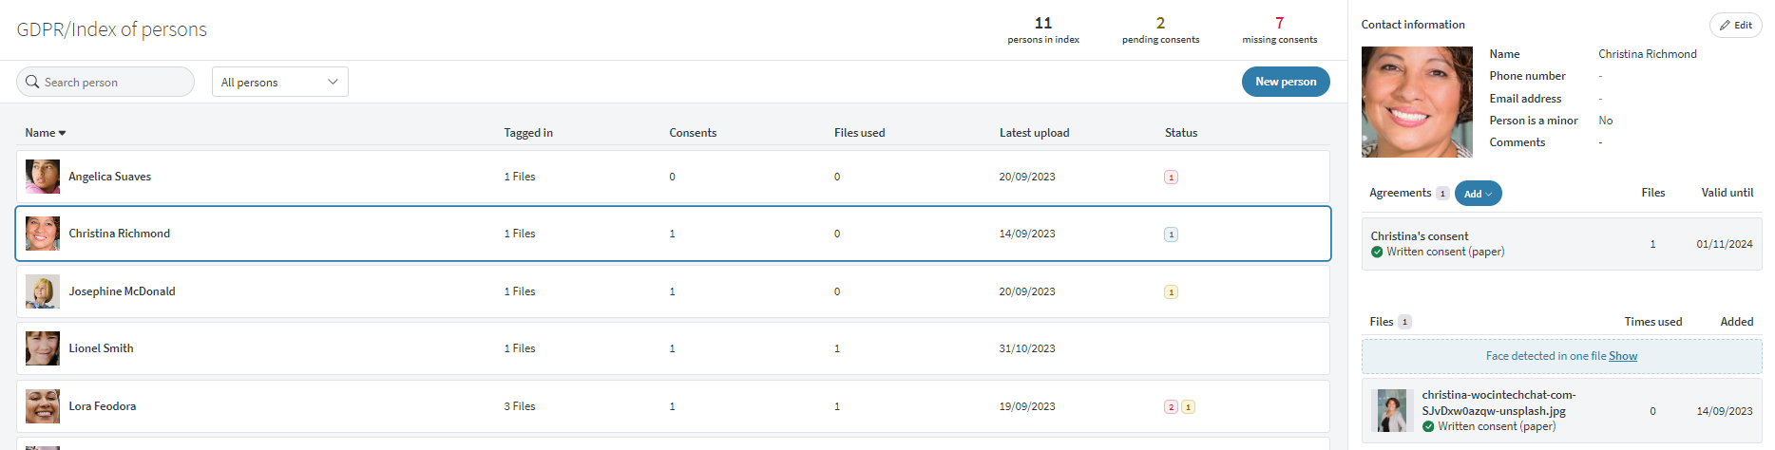Open Angelica Suaves avatar thumbnail
The image size is (1775, 450).
click(43, 177)
